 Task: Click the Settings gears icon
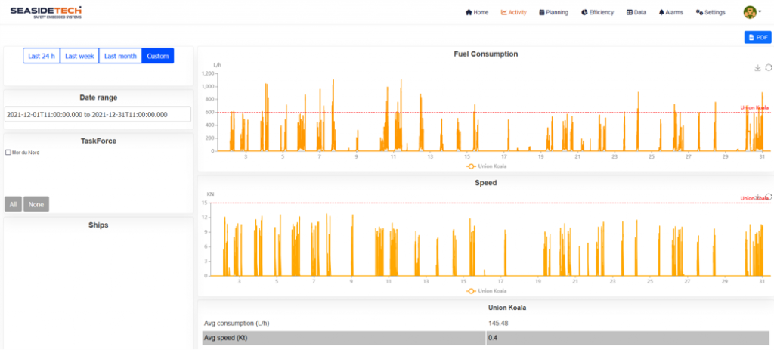(699, 12)
